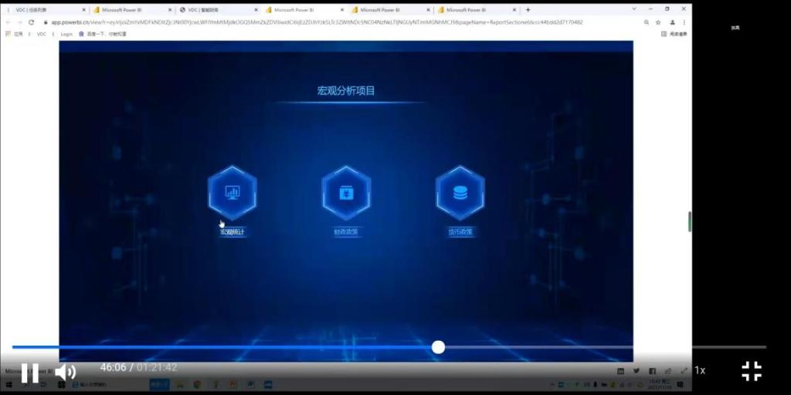Exit fullscreen video mode

752,371
